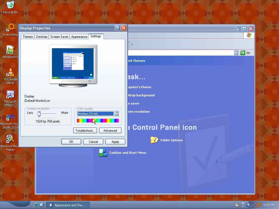Switch to the Screen Saver tab
This screenshot has width=279, height=209.
pyautogui.click(x=59, y=37)
